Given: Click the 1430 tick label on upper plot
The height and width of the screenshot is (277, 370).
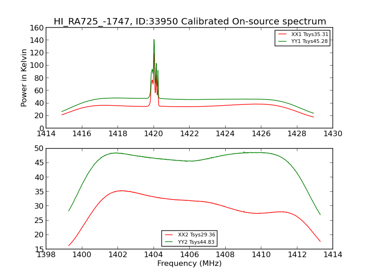Looking at the screenshot, I should click(333, 134).
